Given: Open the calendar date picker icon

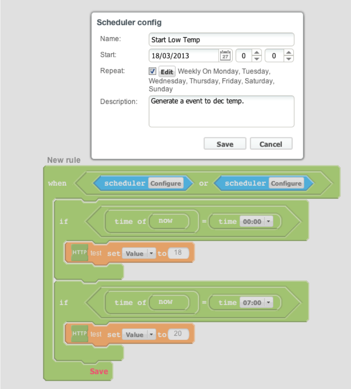Looking at the screenshot, I should [225, 56].
